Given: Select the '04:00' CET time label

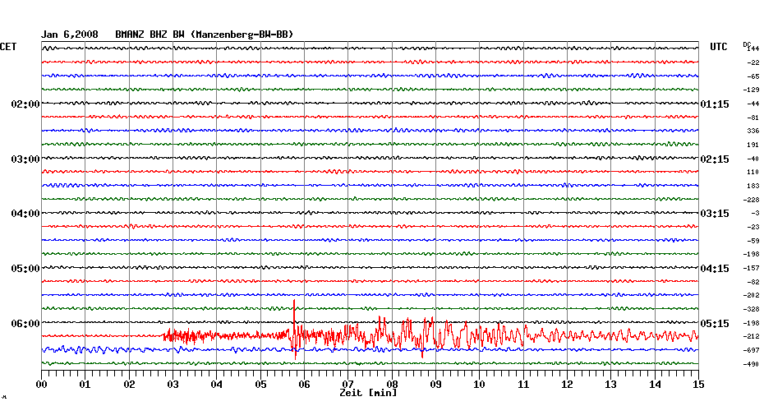Looking at the screenshot, I should pos(25,214).
